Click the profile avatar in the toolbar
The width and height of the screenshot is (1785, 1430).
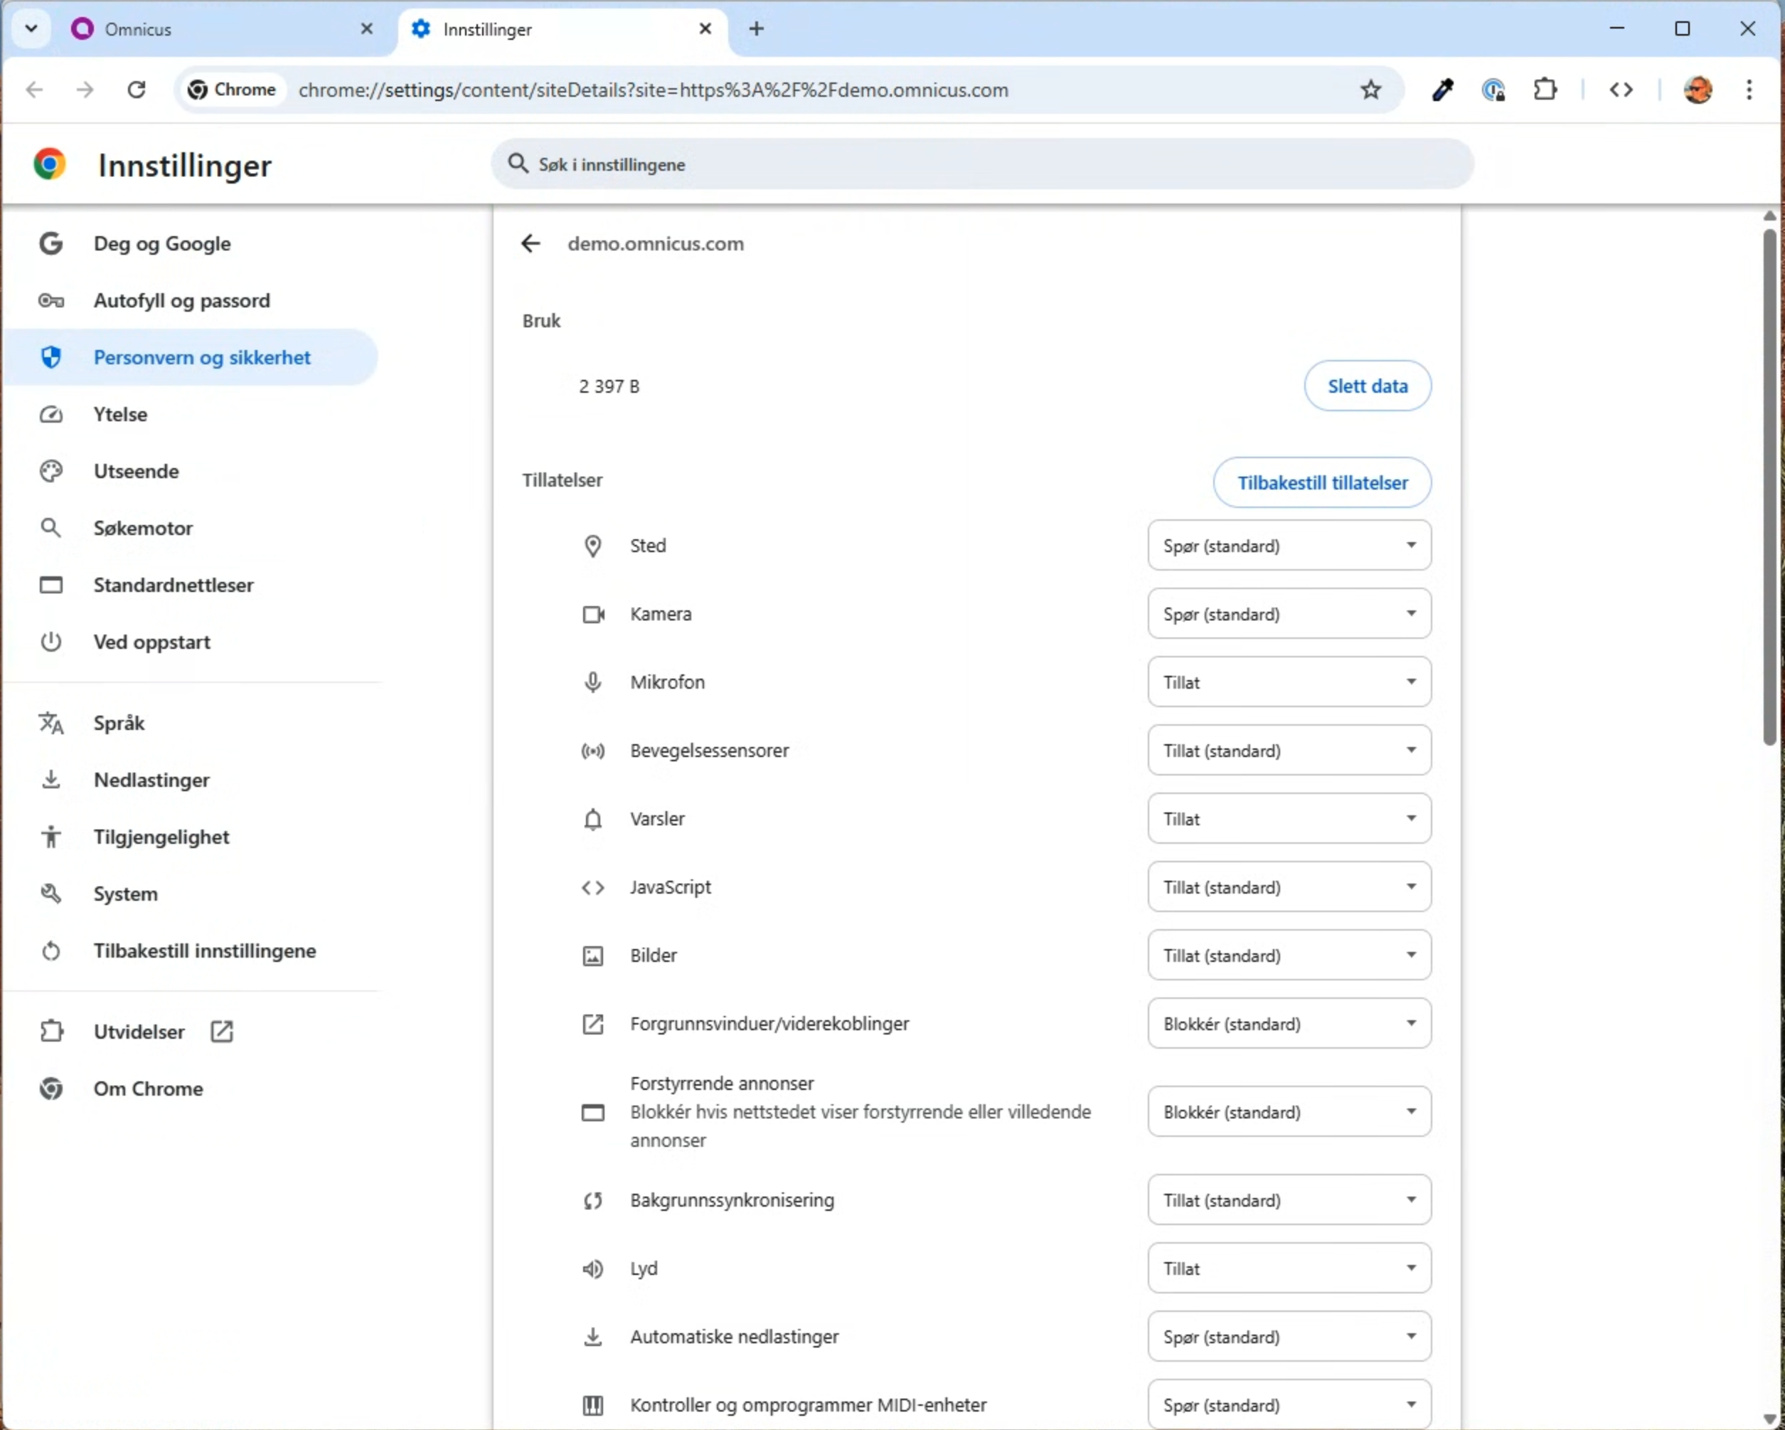click(x=1698, y=90)
